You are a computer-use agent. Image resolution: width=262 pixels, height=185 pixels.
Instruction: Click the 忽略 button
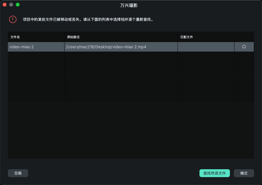[x=18, y=173]
